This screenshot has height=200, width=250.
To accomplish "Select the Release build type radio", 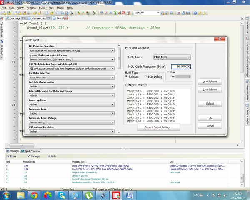I will pos(126,77).
